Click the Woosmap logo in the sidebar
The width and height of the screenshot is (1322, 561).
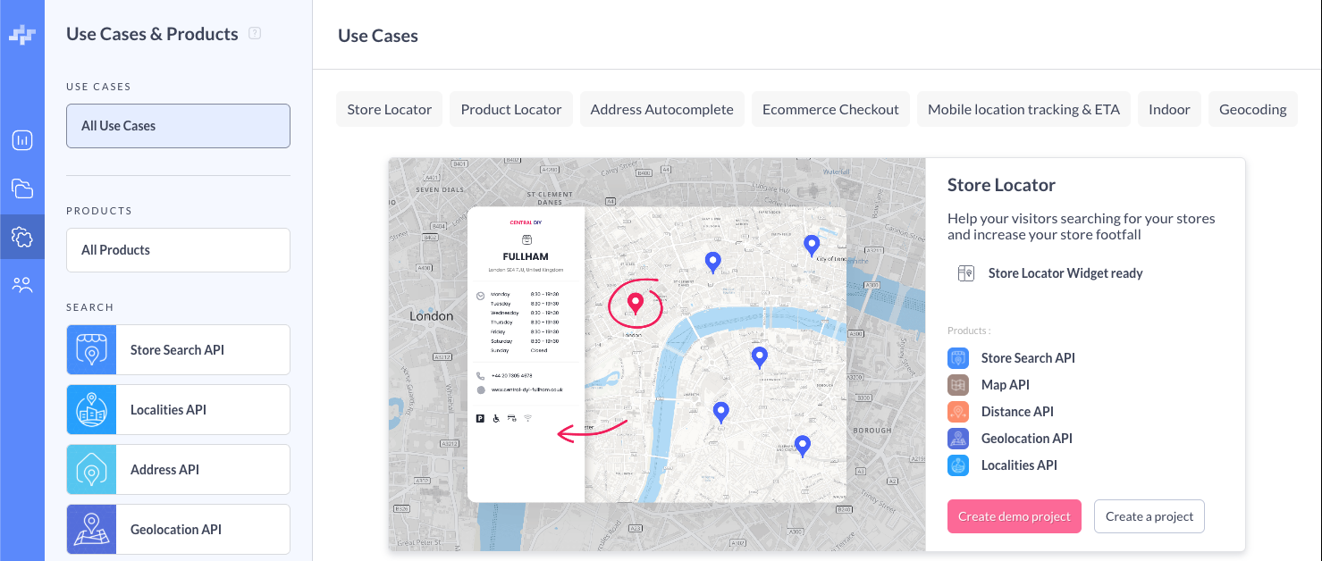tap(22, 35)
